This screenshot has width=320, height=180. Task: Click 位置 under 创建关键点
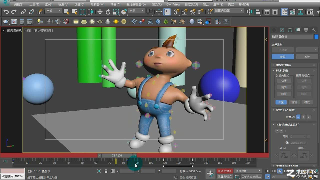pos(284,81)
